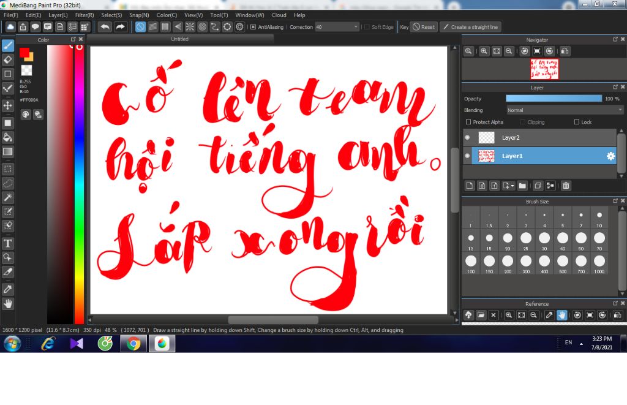Toggle the AntiAliasing checkbox

coord(253,27)
